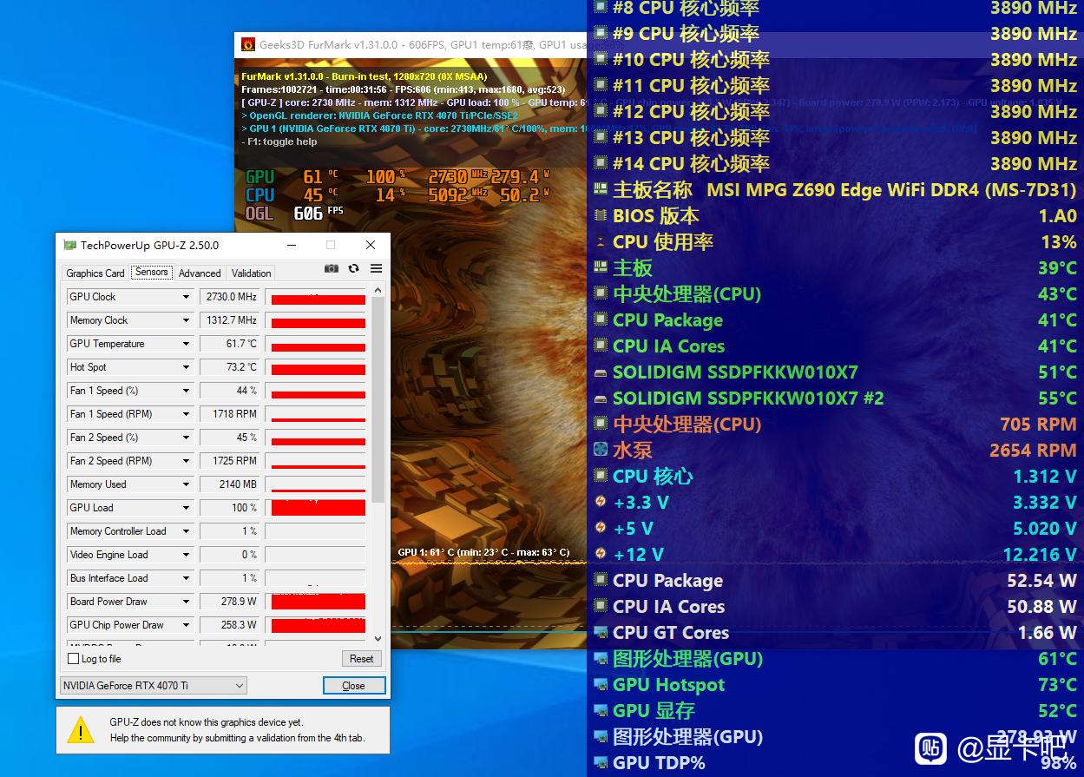This screenshot has height=777, width=1084.
Task: Click the icon beside CPU IA Cores 41°C
Action: coord(601,346)
